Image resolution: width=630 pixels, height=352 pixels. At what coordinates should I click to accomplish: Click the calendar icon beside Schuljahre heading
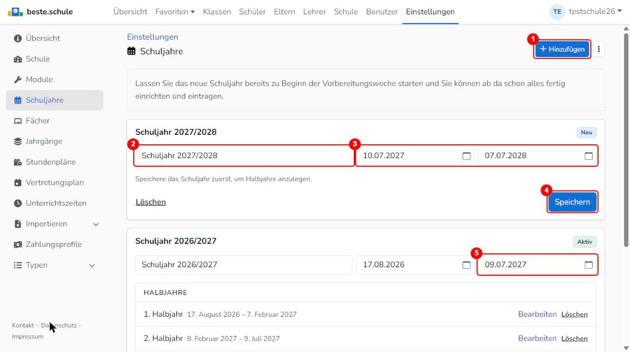[132, 51]
